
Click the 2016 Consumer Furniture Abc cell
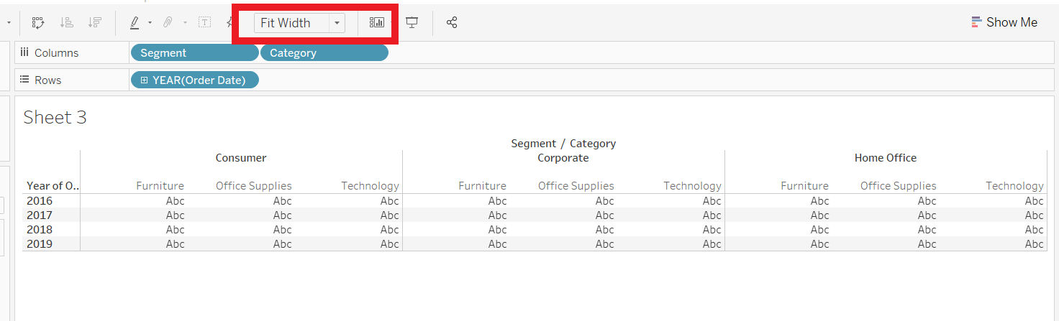(x=175, y=200)
